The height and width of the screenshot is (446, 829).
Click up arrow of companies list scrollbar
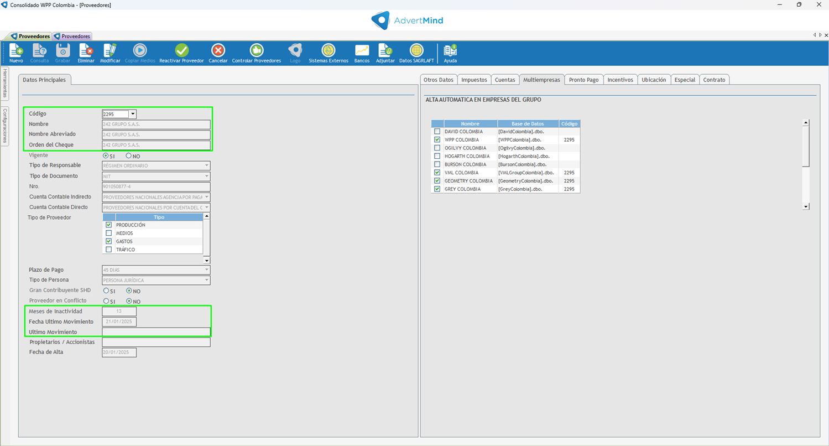[x=806, y=123]
